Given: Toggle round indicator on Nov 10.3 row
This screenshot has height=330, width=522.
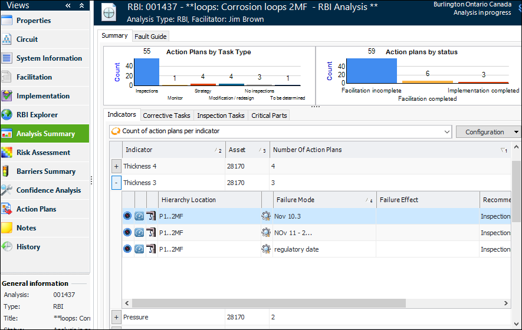Looking at the screenshot, I should click(x=127, y=216).
